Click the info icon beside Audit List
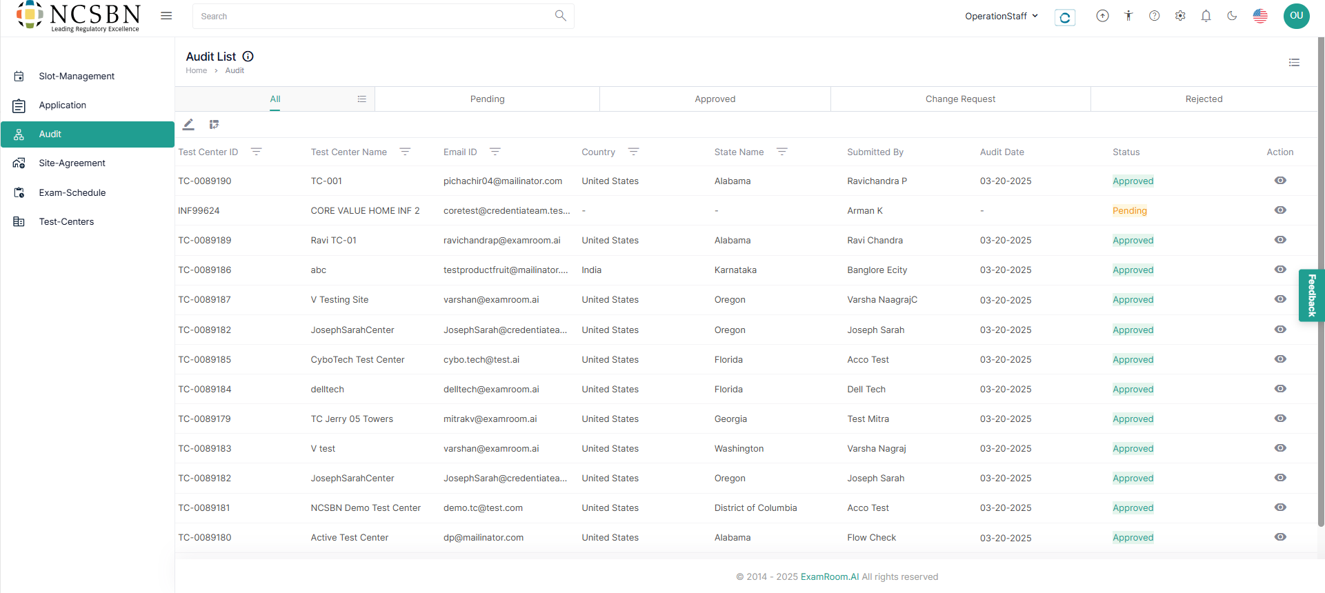This screenshot has height=593, width=1325. pos(248,57)
